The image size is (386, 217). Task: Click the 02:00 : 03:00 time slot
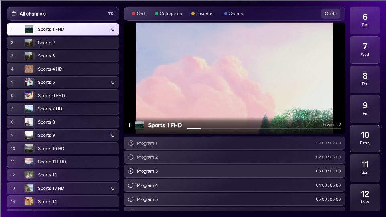[328, 157]
